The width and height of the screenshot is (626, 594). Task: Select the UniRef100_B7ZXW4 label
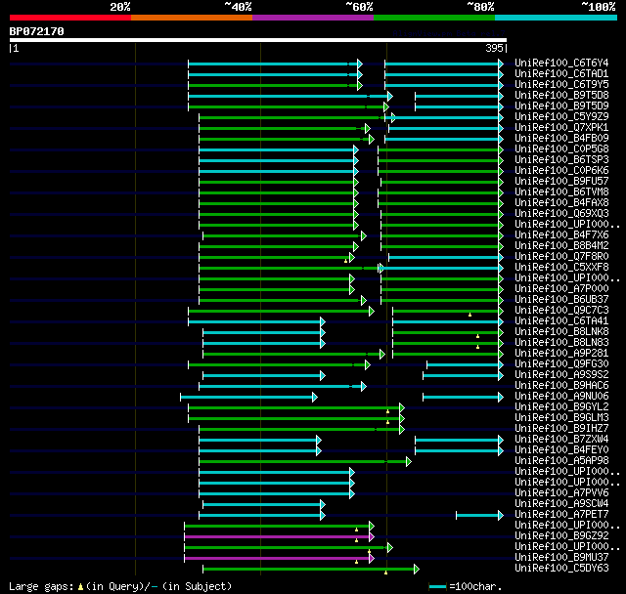[561, 440]
